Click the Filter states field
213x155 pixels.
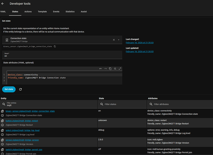point(122,104)
